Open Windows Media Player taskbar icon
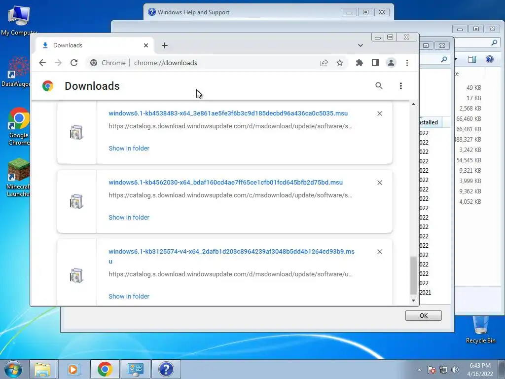 (73, 369)
